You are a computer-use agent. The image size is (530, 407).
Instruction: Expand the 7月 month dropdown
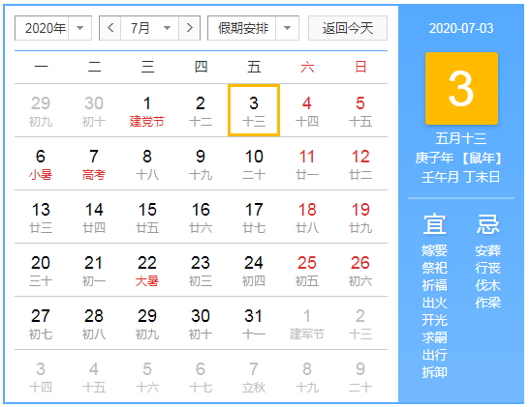click(150, 28)
